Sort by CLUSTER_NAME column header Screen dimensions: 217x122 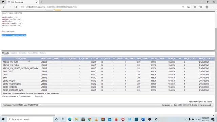pos(69,59)
